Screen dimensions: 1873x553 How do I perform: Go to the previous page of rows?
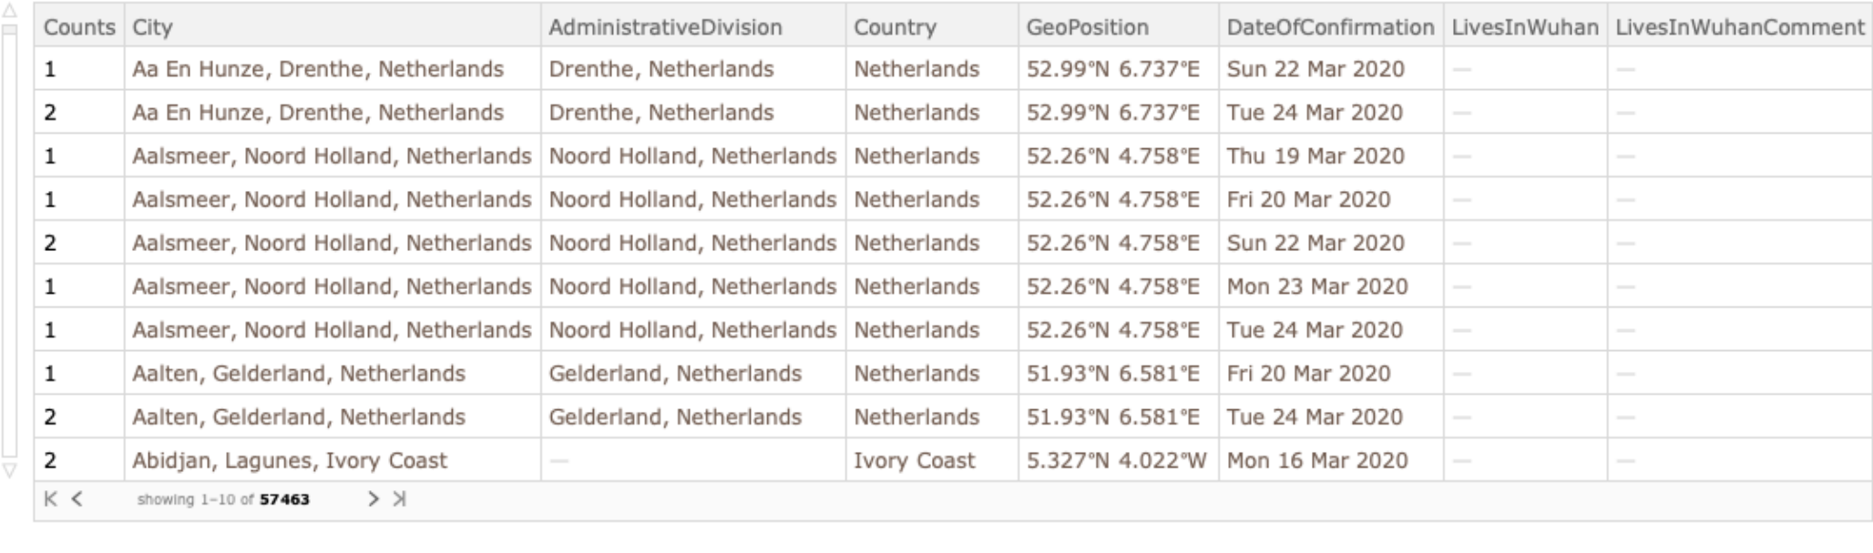click(x=77, y=498)
